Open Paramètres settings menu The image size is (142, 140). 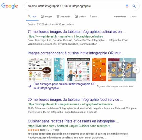click(120, 17)
